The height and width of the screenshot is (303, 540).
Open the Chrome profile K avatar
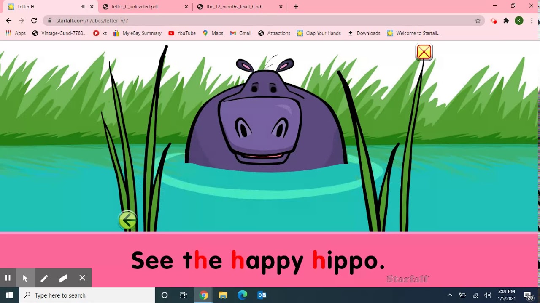click(x=519, y=21)
